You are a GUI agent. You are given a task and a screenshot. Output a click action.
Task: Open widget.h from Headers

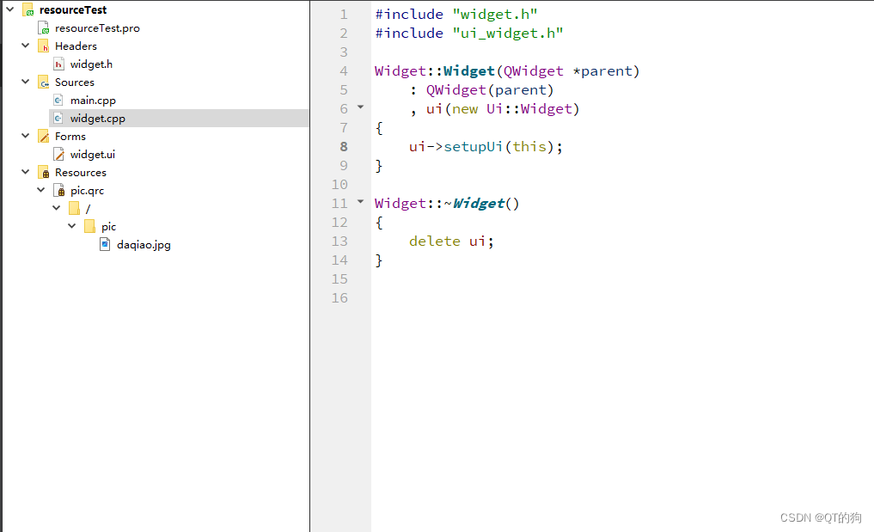[91, 64]
